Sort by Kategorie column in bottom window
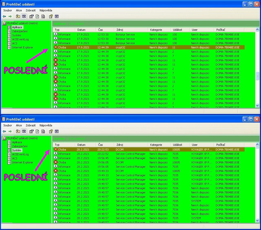 (x=159, y=145)
